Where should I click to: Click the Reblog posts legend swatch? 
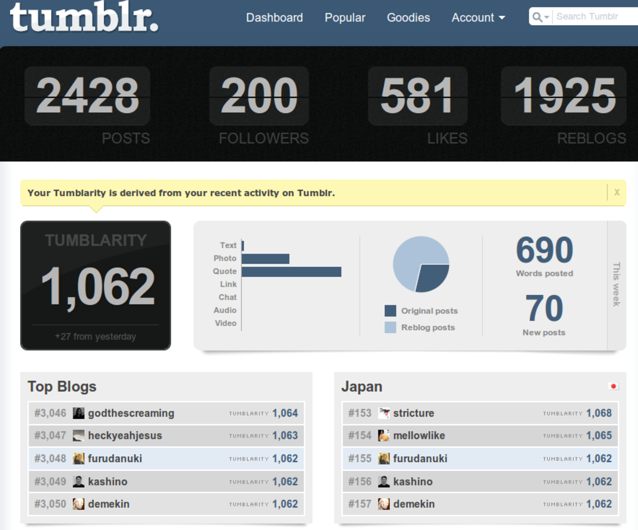click(x=390, y=328)
